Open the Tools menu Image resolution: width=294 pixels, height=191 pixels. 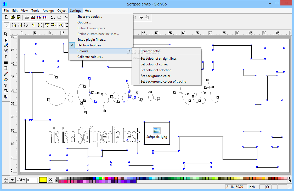point(35,11)
